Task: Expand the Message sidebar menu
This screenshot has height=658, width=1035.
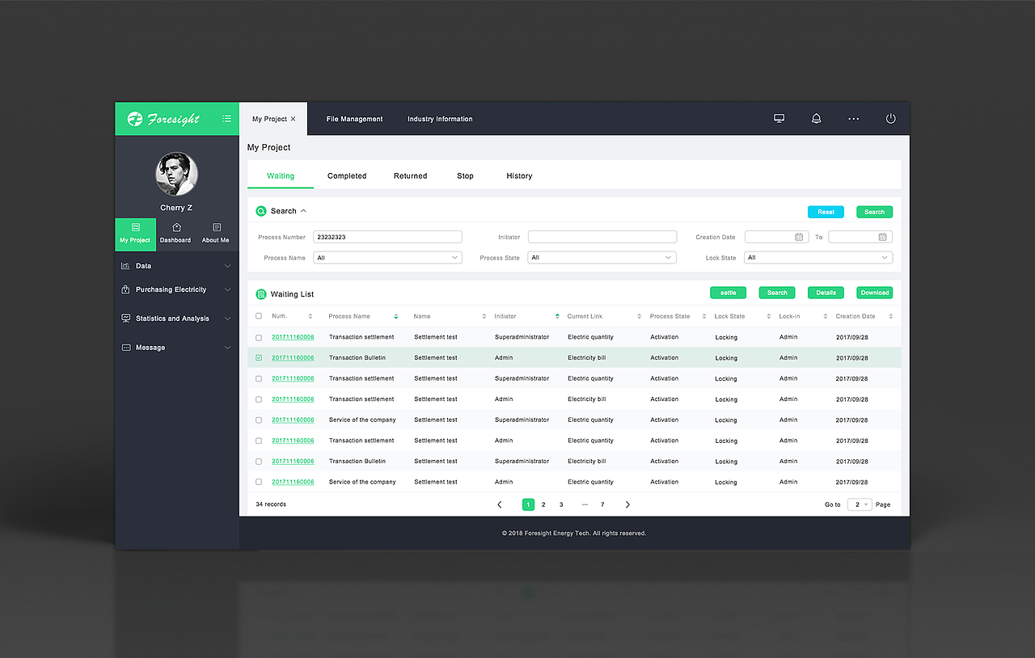Action: [228, 348]
